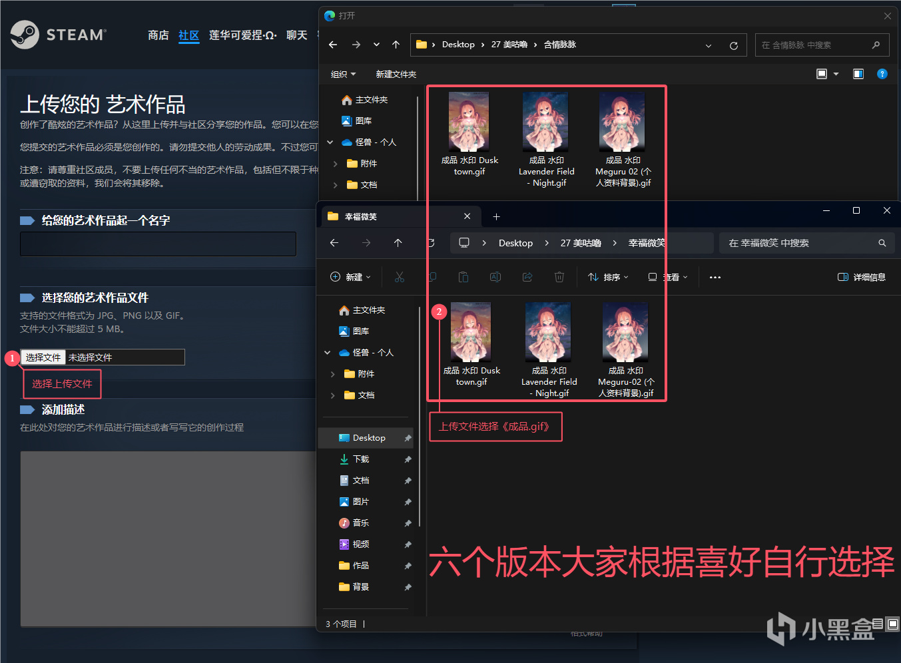Image resolution: width=901 pixels, height=663 pixels.
Task: Cut the selection in the Explorer toolbar
Action: (400, 277)
